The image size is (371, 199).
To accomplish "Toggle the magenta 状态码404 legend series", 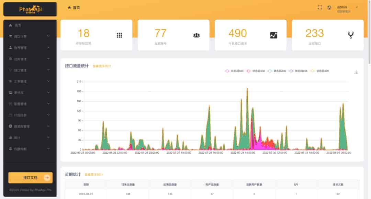I will click(234, 71).
